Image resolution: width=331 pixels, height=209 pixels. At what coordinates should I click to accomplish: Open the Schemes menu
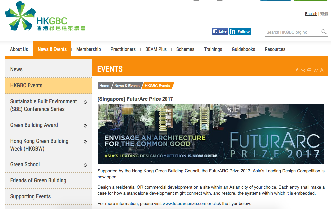[185, 49]
